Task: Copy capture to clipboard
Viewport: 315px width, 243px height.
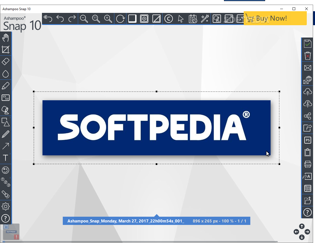Action: [308, 152]
